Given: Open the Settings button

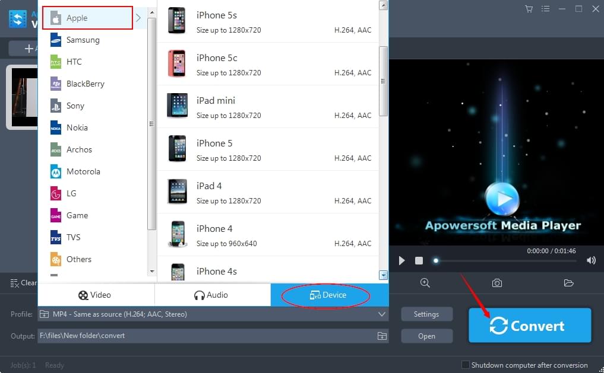Looking at the screenshot, I should point(426,314).
